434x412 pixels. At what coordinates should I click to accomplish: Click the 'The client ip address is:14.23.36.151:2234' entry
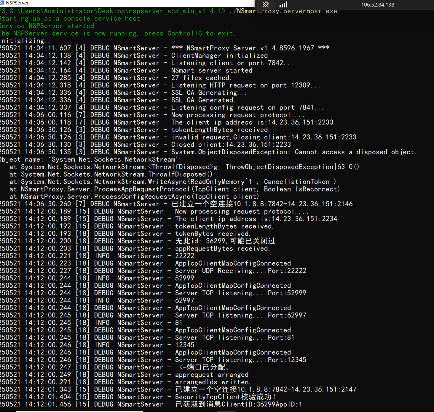(169, 219)
